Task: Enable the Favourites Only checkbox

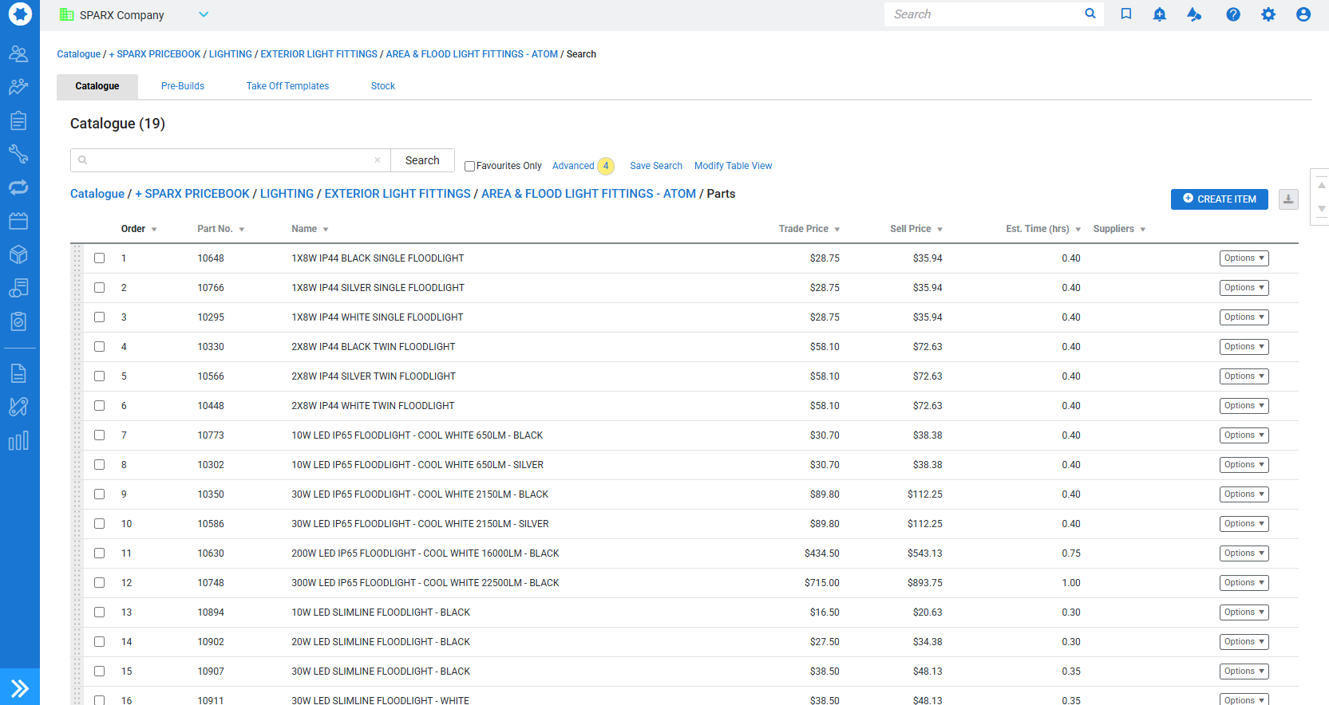Action: [x=469, y=167]
